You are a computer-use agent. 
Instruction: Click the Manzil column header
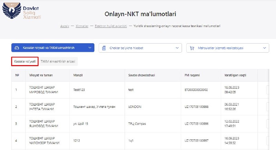79,75
